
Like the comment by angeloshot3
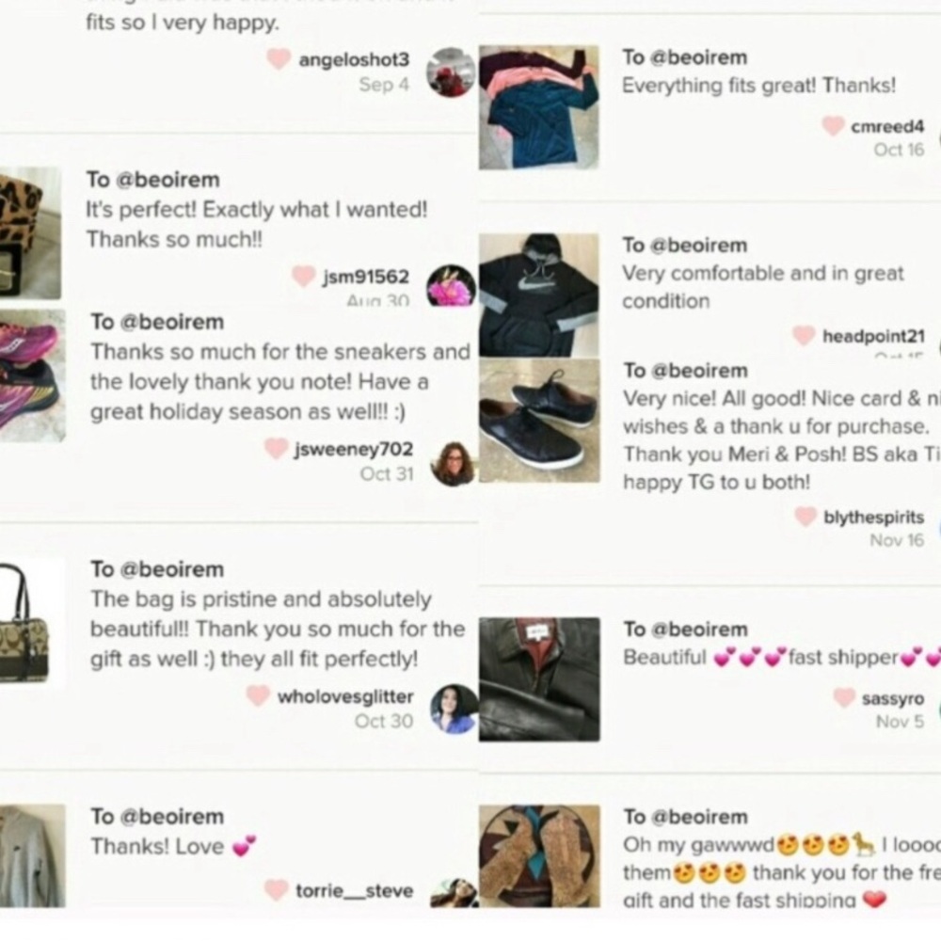(x=279, y=58)
